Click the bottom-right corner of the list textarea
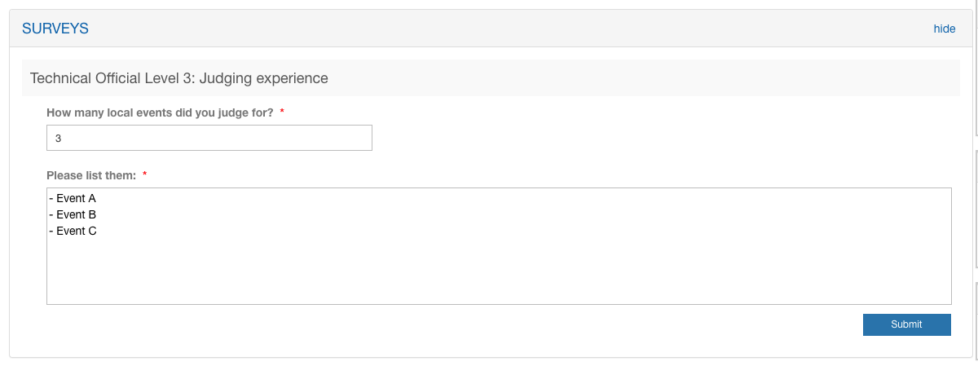Image resolution: width=978 pixels, height=366 pixels. (x=945, y=299)
